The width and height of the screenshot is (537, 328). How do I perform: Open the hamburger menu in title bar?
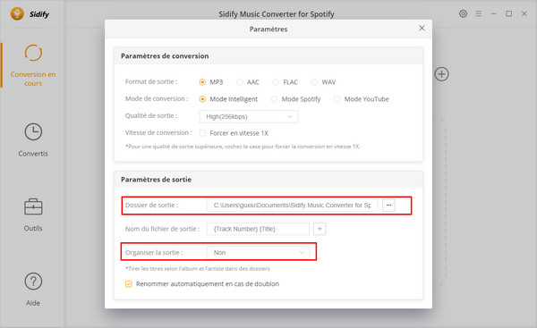[x=479, y=13]
